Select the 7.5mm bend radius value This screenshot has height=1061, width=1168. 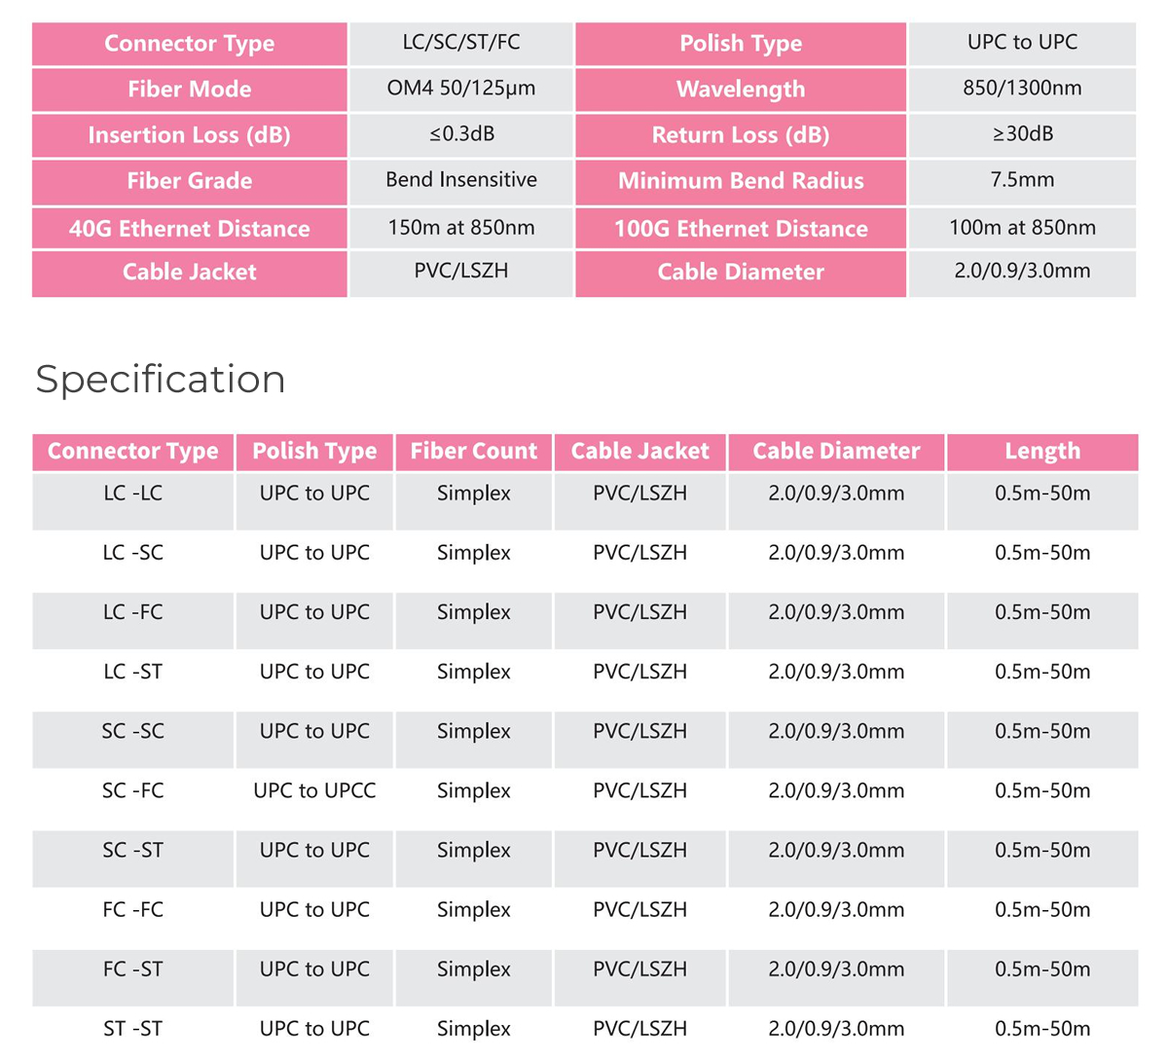pyautogui.click(x=1023, y=180)
